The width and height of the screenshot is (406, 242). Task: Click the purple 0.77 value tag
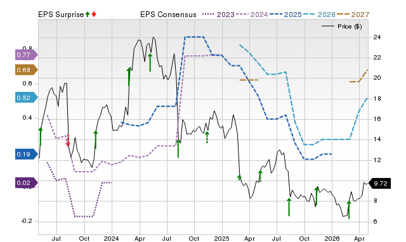click(x=26, y=55)
